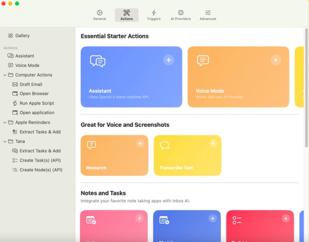Select Assistant action in sidebar
Viewport: 309px width, 242px height.
tap(24, 56)
